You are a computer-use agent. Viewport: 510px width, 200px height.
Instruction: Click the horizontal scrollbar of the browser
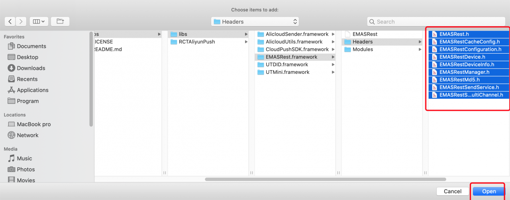coord(326,179)
